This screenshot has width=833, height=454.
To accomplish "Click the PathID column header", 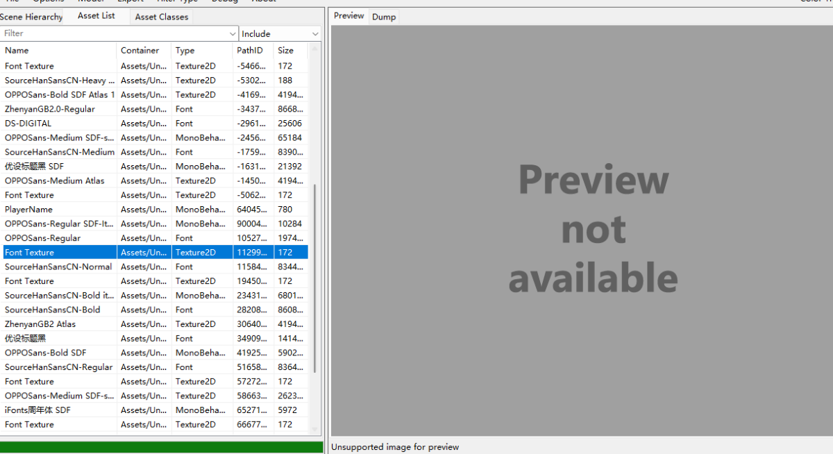I will tap(253, 50).
